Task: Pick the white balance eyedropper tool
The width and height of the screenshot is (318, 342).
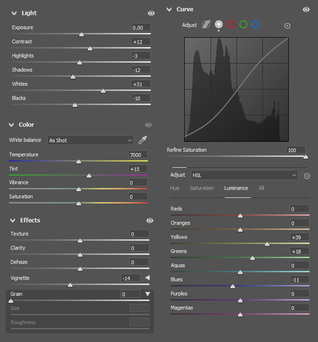Action: (x=142, y=140)
